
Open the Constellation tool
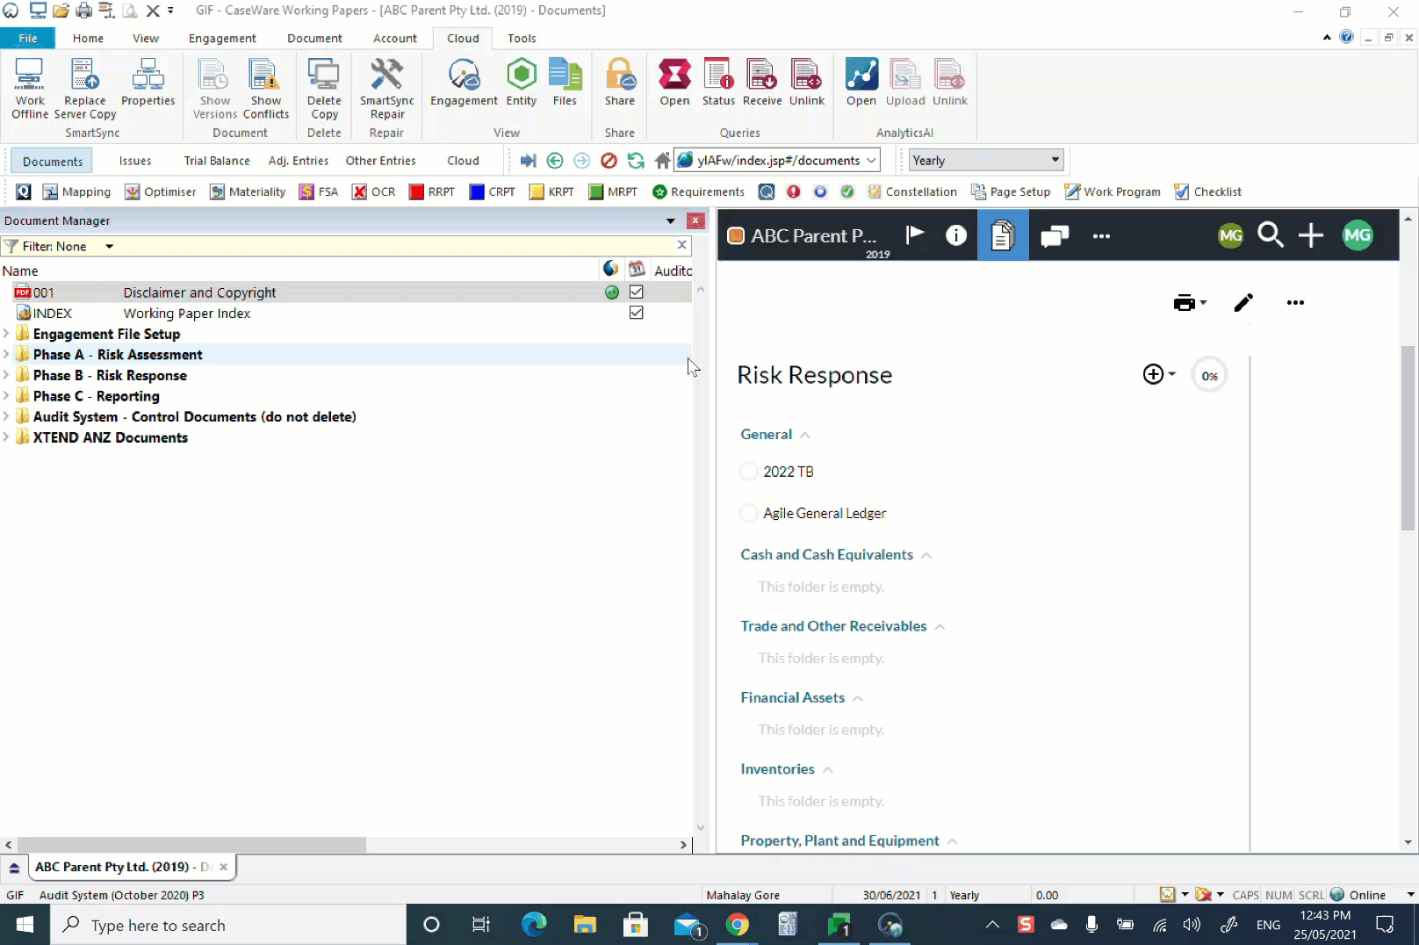912,191
